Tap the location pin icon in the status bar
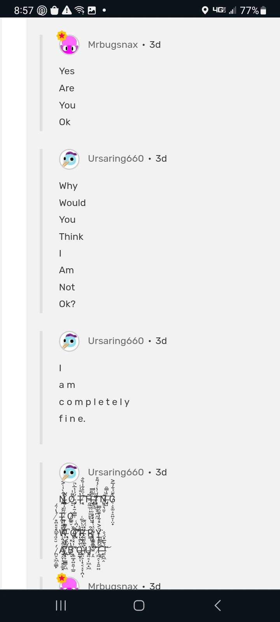This screenshot has height=622, width=280. tap(206, 10)
